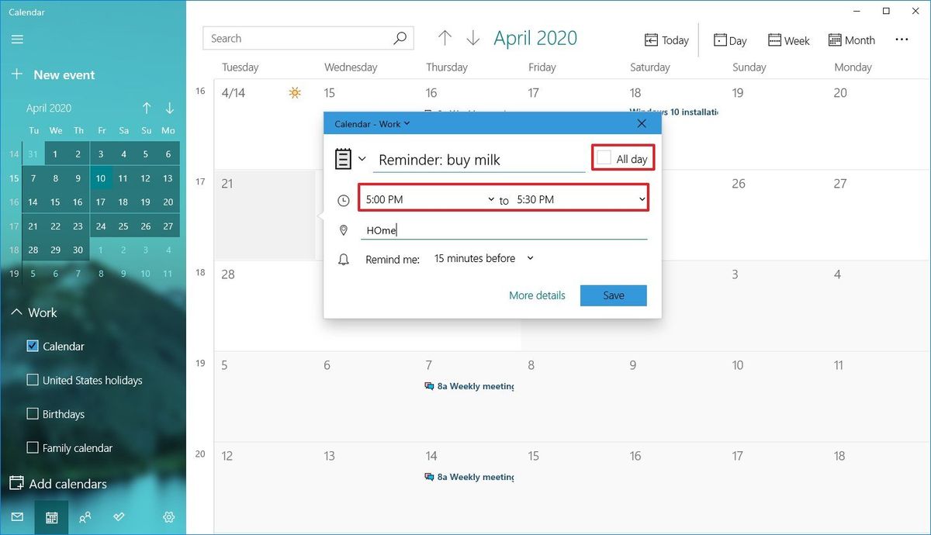This screenshot has width=931, height=535.
Task: Click the reminder bell icon
Action: tap(343, 258)
